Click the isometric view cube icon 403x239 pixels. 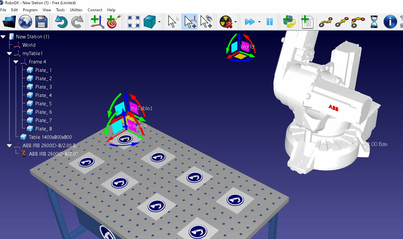[x=150, y=22]
